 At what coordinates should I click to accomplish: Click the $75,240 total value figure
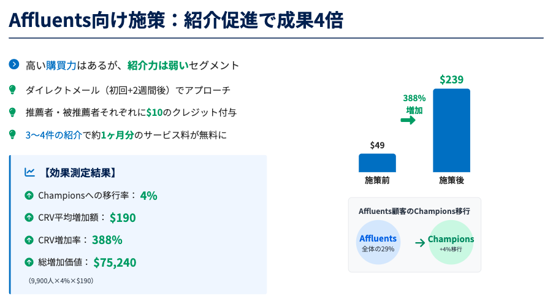click(x=115, y=262)
